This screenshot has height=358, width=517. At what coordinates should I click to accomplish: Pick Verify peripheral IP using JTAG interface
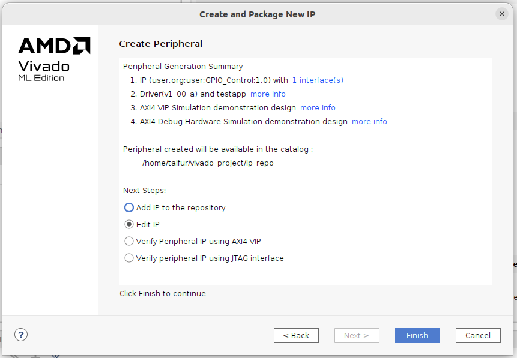point(129,258)
